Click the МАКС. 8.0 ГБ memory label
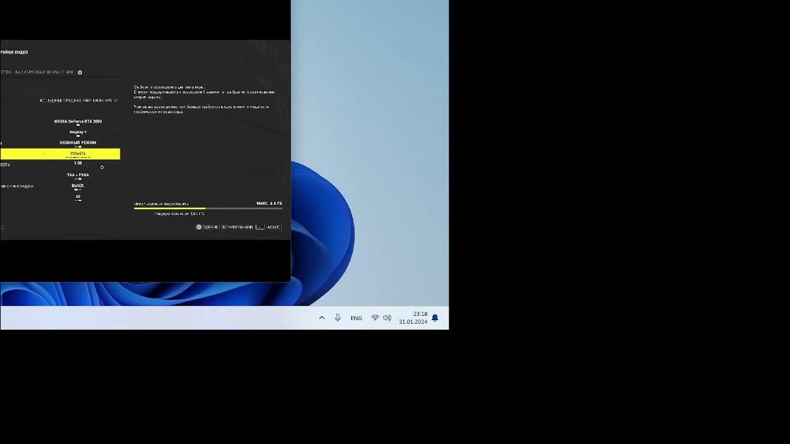This screenshot has width=790, height=444. pyautogui.click(x=269, y=203)
